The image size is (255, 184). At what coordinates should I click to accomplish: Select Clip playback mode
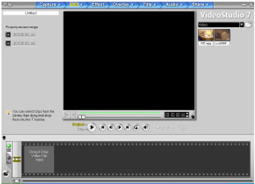[81, 129]
